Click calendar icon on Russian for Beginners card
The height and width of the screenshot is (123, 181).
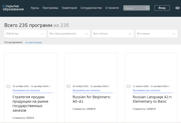click(68, 86)
